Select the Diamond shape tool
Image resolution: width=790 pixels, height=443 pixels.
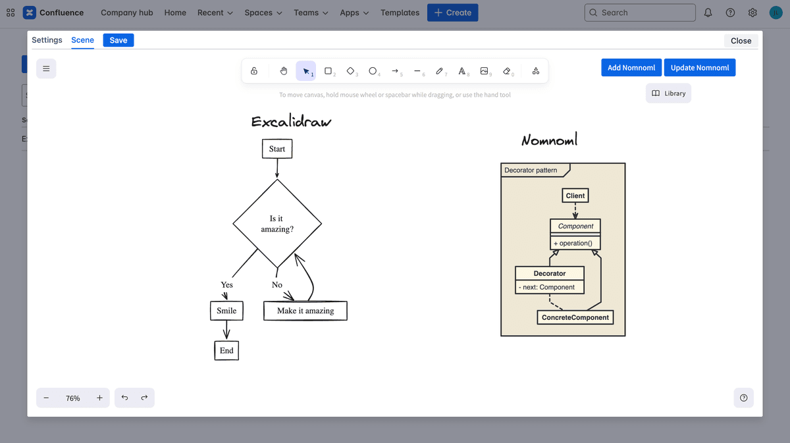click(x=351, y=71)
